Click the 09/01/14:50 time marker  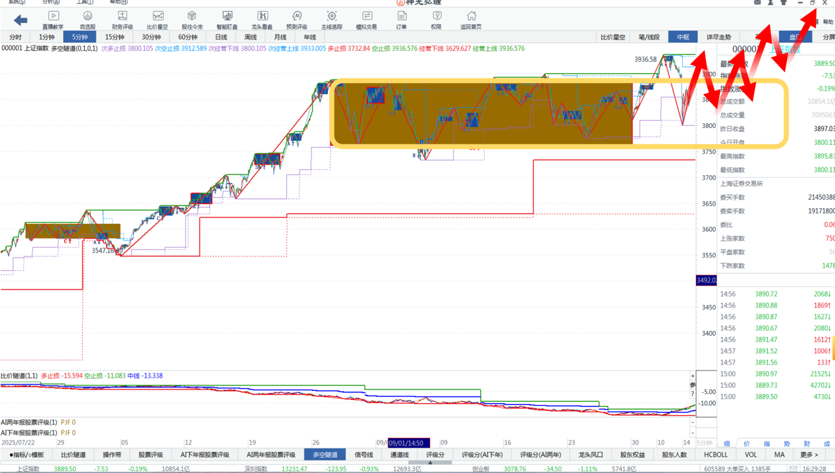pos(409,443)
